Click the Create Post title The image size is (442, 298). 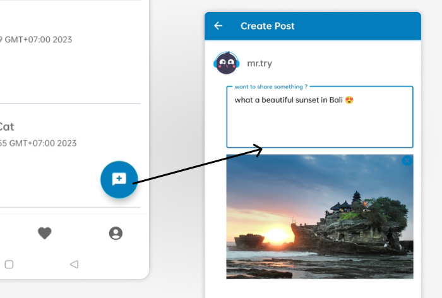click(267, 26)
